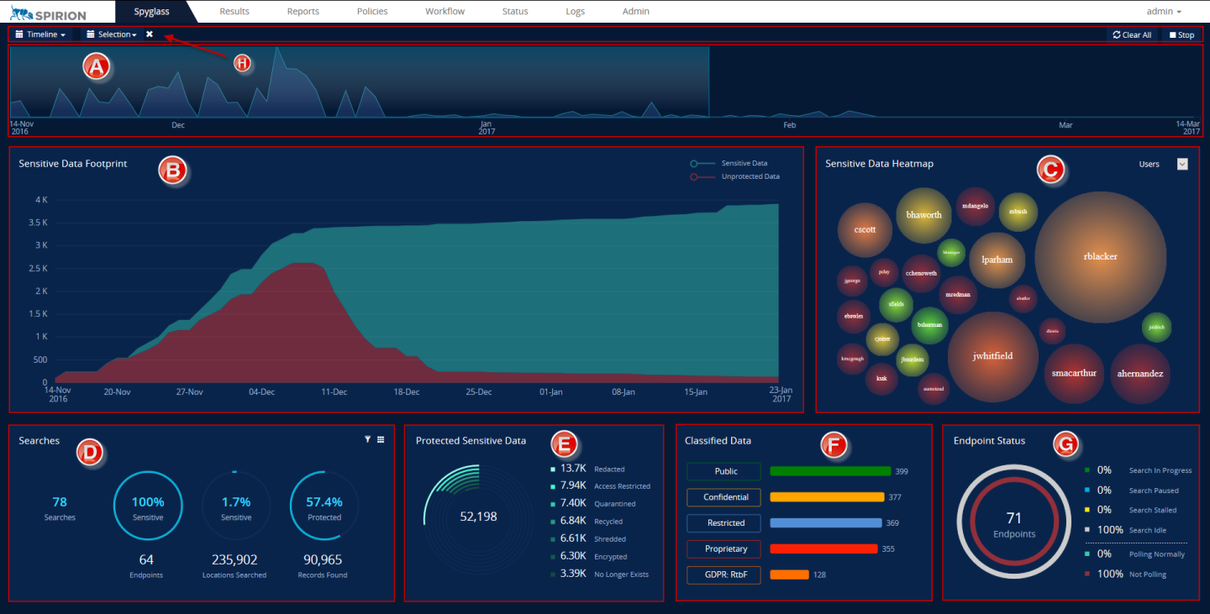Click the grid view icon in the Searches panel
This screenshot has width=1210, height=614.
381,439
